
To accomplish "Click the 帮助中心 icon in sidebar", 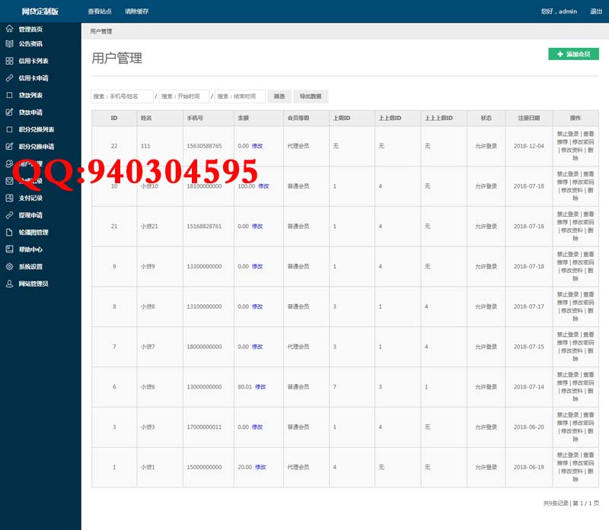I will point(9,249).
